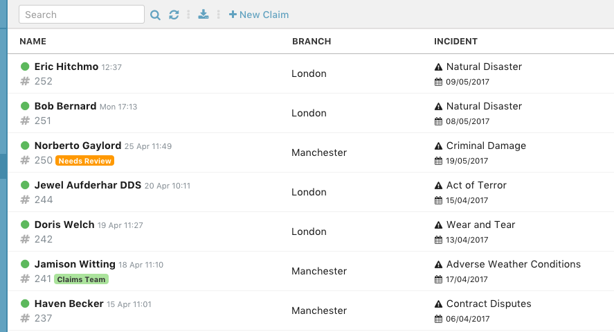Click incident date 13/04/2017
The width and height of the screenshot is (614, 332).
coord(467,240)
